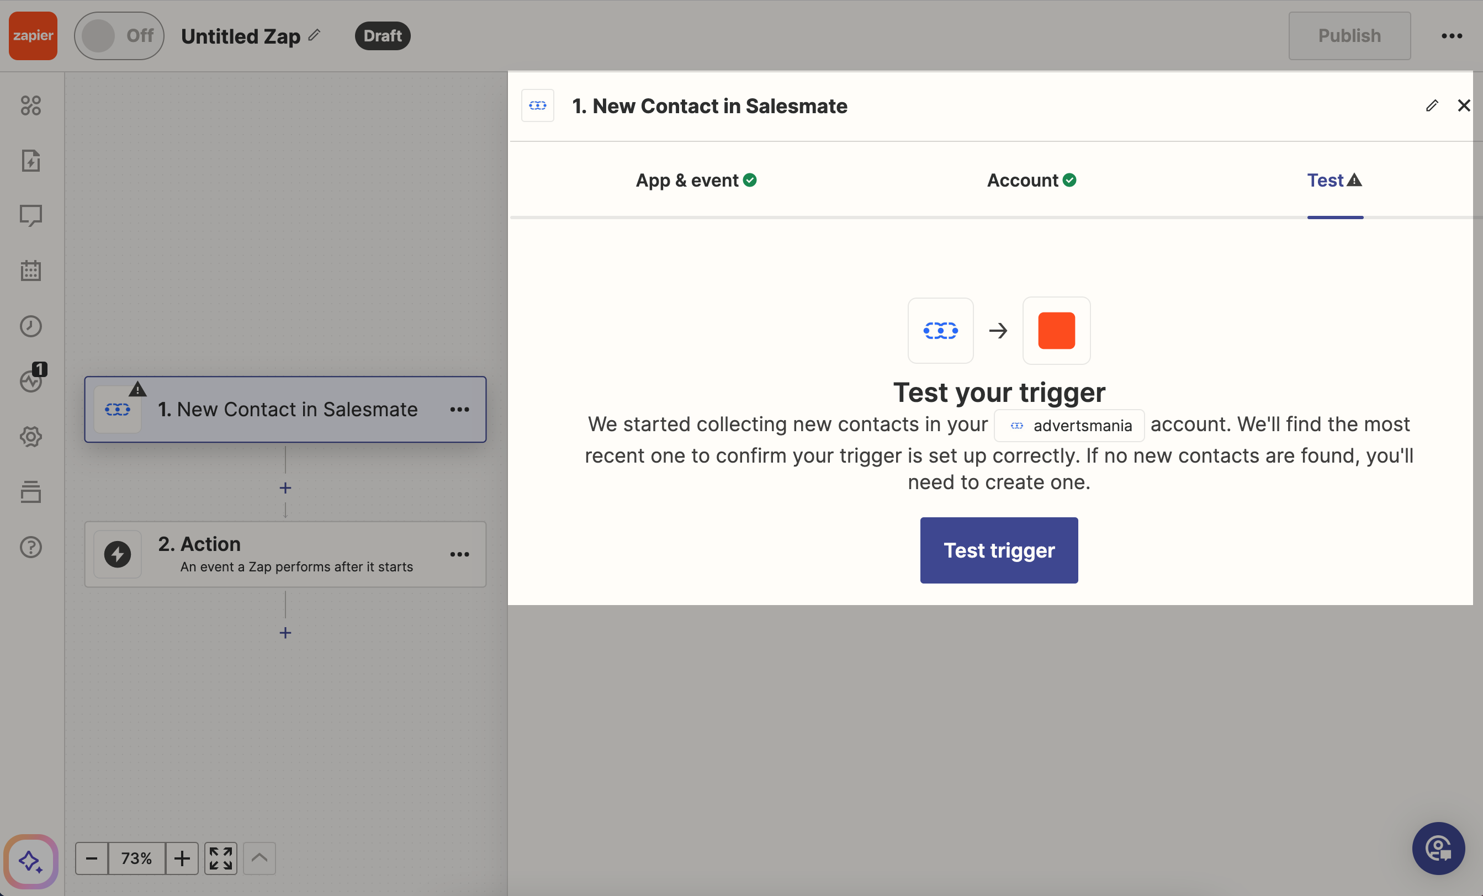This screenshot has height=896, width=1483.
Task: Click the lightning bolt Action icon
Action: (118, 554)
